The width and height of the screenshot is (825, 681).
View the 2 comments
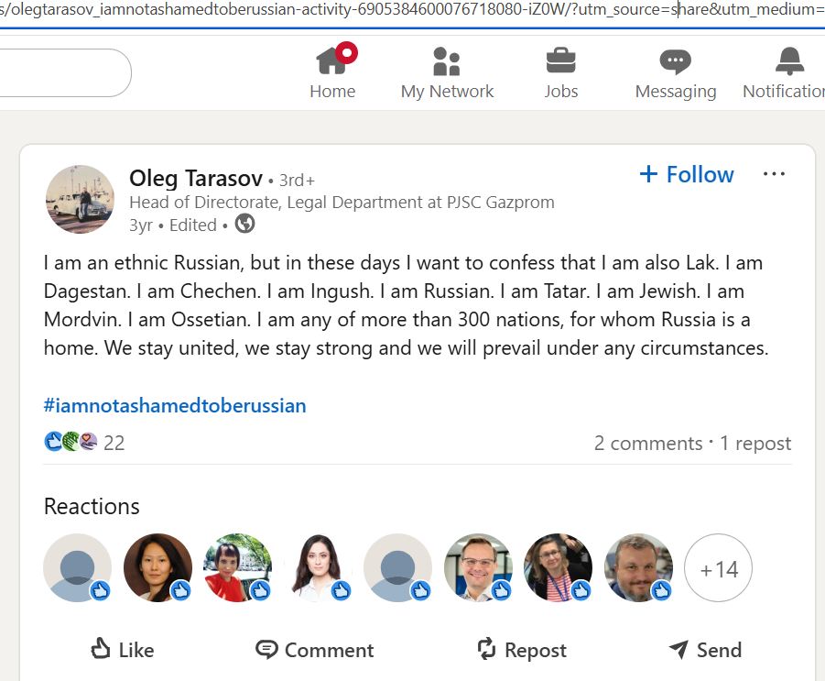(648, 444)
